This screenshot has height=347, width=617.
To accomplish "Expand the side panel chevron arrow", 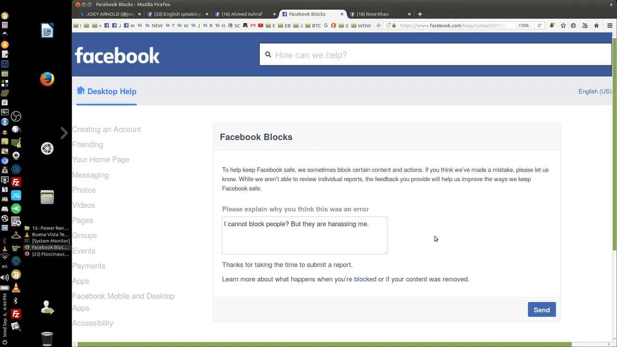I will click(64, 133).
